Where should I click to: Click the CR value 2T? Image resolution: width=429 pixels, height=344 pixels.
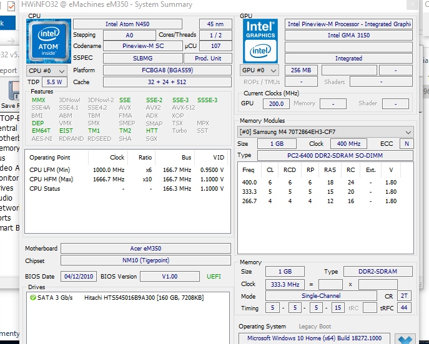tap(404, 295)
